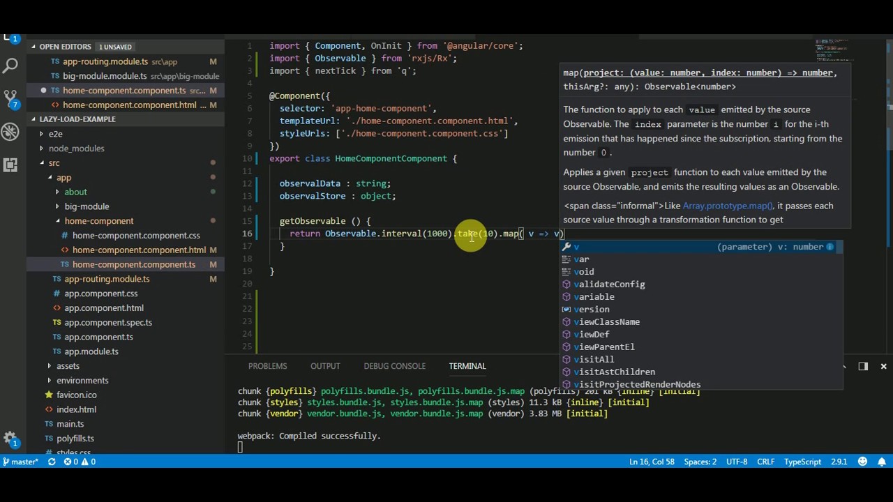Screen dimensions: 893x502
Task: Select 'void' autocomplete suggestion
Action: (701, 272)
